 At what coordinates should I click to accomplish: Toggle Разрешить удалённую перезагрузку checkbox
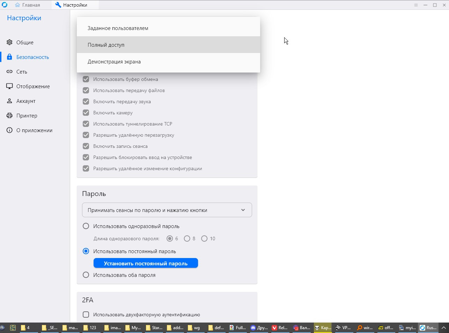pos(86,135)
